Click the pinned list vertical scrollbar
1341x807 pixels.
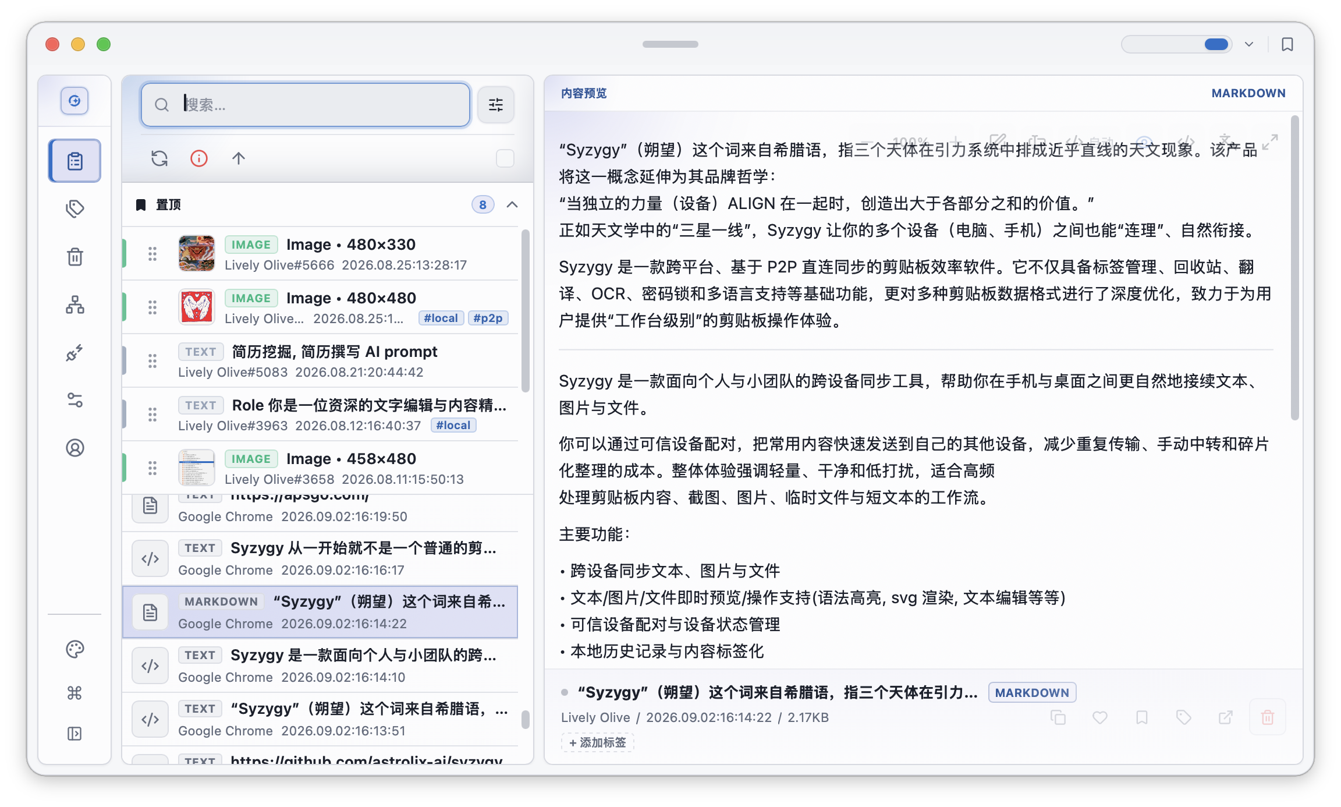[x=526, y=310]
